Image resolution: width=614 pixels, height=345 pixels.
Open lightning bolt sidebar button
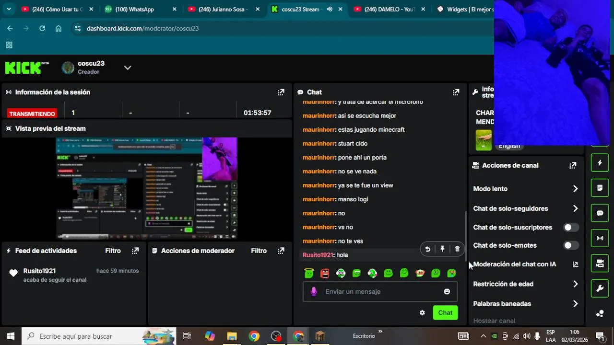[x=600, y=163]
